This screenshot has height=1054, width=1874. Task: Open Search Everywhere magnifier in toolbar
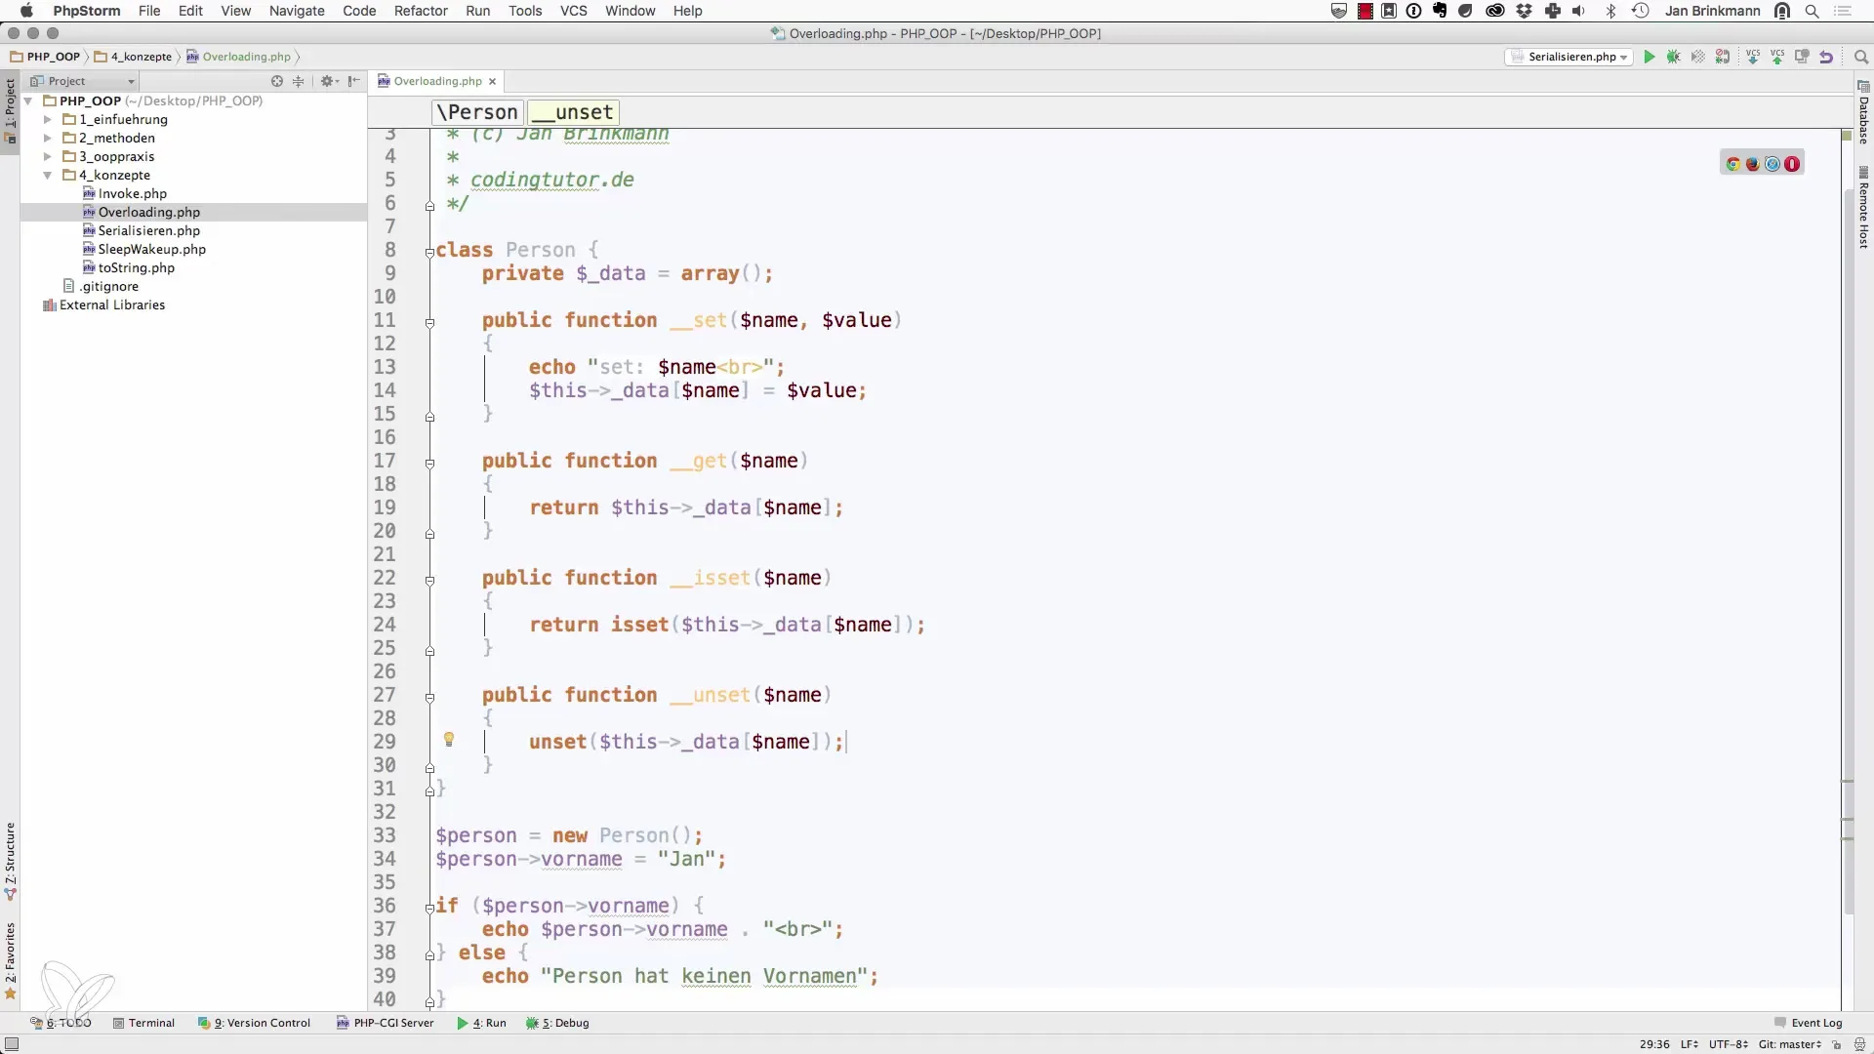1861,57
